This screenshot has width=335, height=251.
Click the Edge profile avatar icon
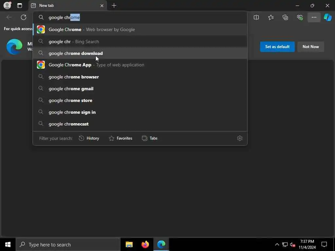[x=8, y=5]
